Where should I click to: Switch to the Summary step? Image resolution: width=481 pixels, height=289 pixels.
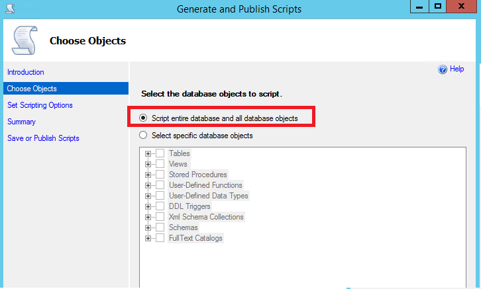(21, 122)
